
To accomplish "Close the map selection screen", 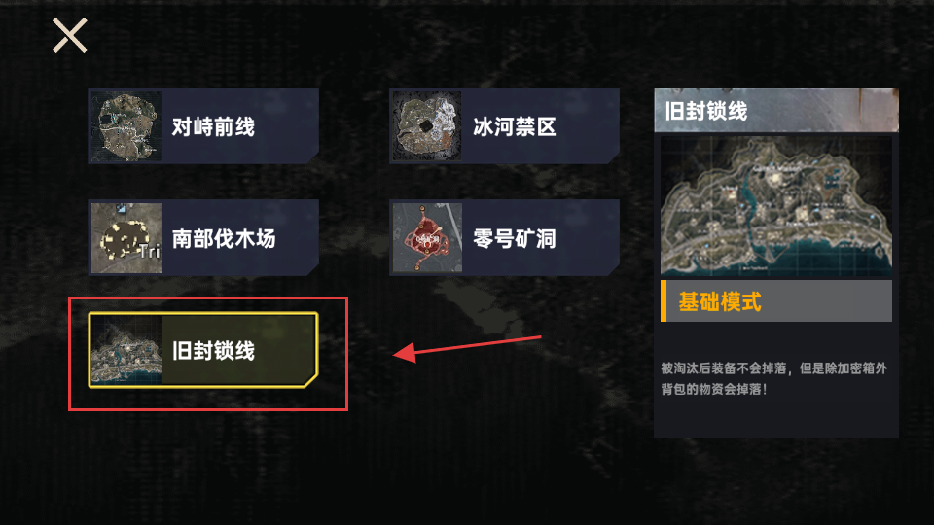I will point(70,35).
